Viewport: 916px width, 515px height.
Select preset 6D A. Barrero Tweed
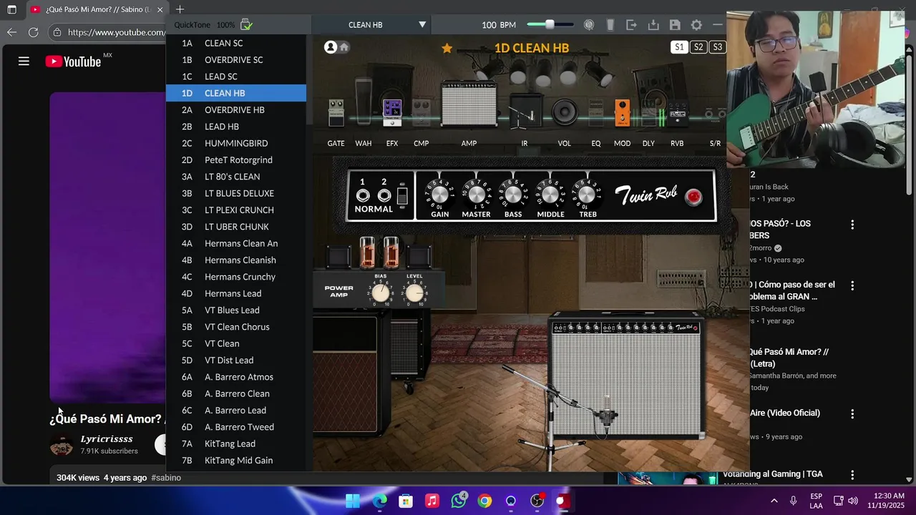[x=236, y=427]
